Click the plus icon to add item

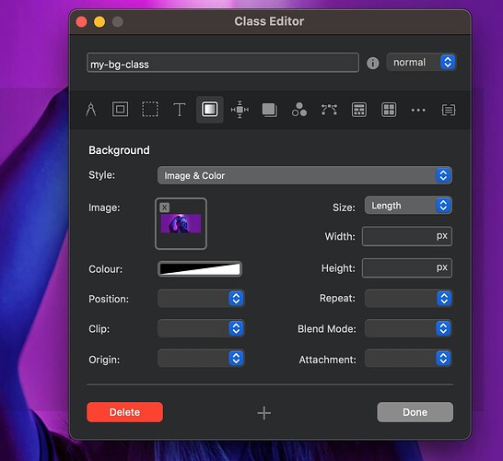pyautogui.click(x=264, y=413)
